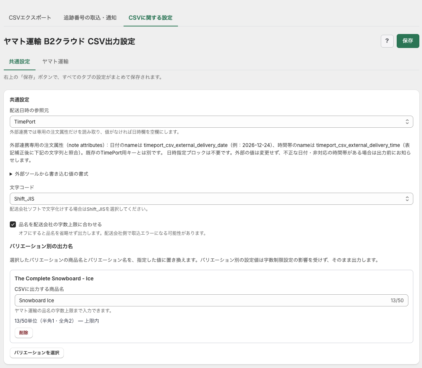Screen dimensions: 422x368
Task: Click the text 右上の「保存」ボタンで、すべてのタブの設定がまとめて保存されます。
Action: click(x=83, y=77)
